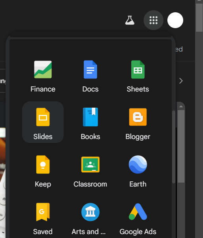This screenshot has height=238, width=203.
Task: Launch Google Ads icon
Action: [x=138, y=211]
